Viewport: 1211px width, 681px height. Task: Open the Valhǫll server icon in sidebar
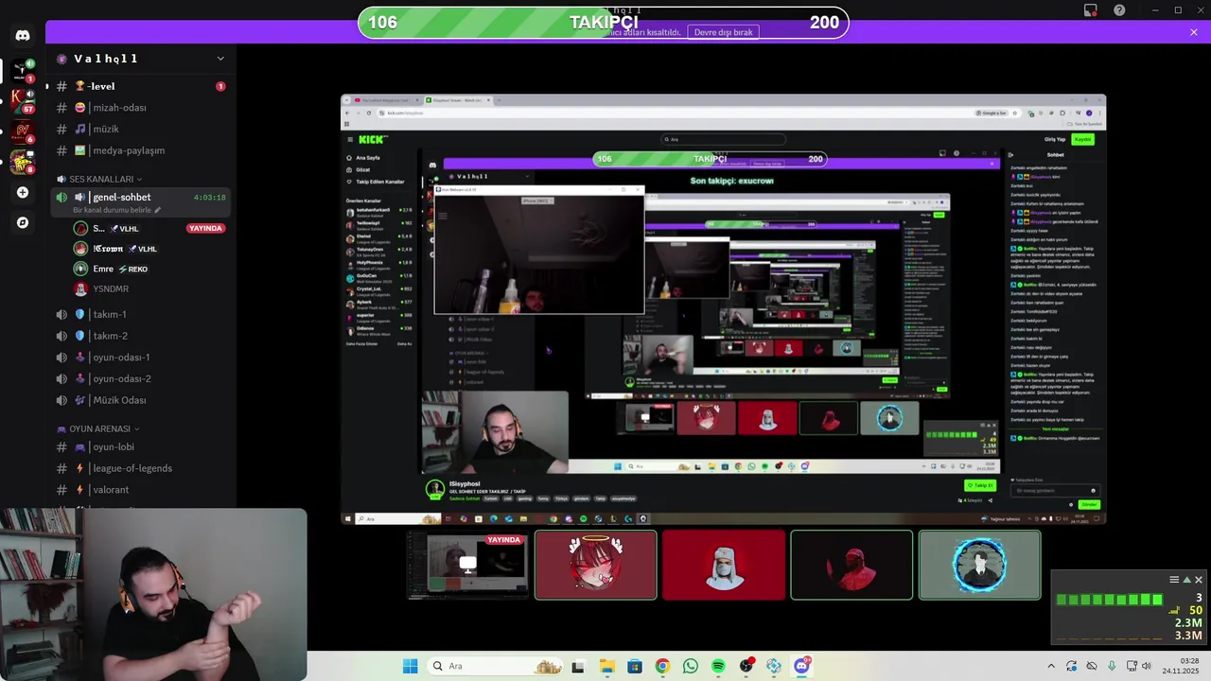(x=22, y=70)
